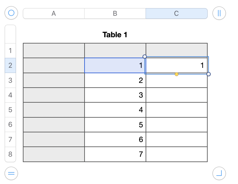The width and height of the screenshot is (238, 184).
Task: Select column B header
Action: tap(115, 13)
